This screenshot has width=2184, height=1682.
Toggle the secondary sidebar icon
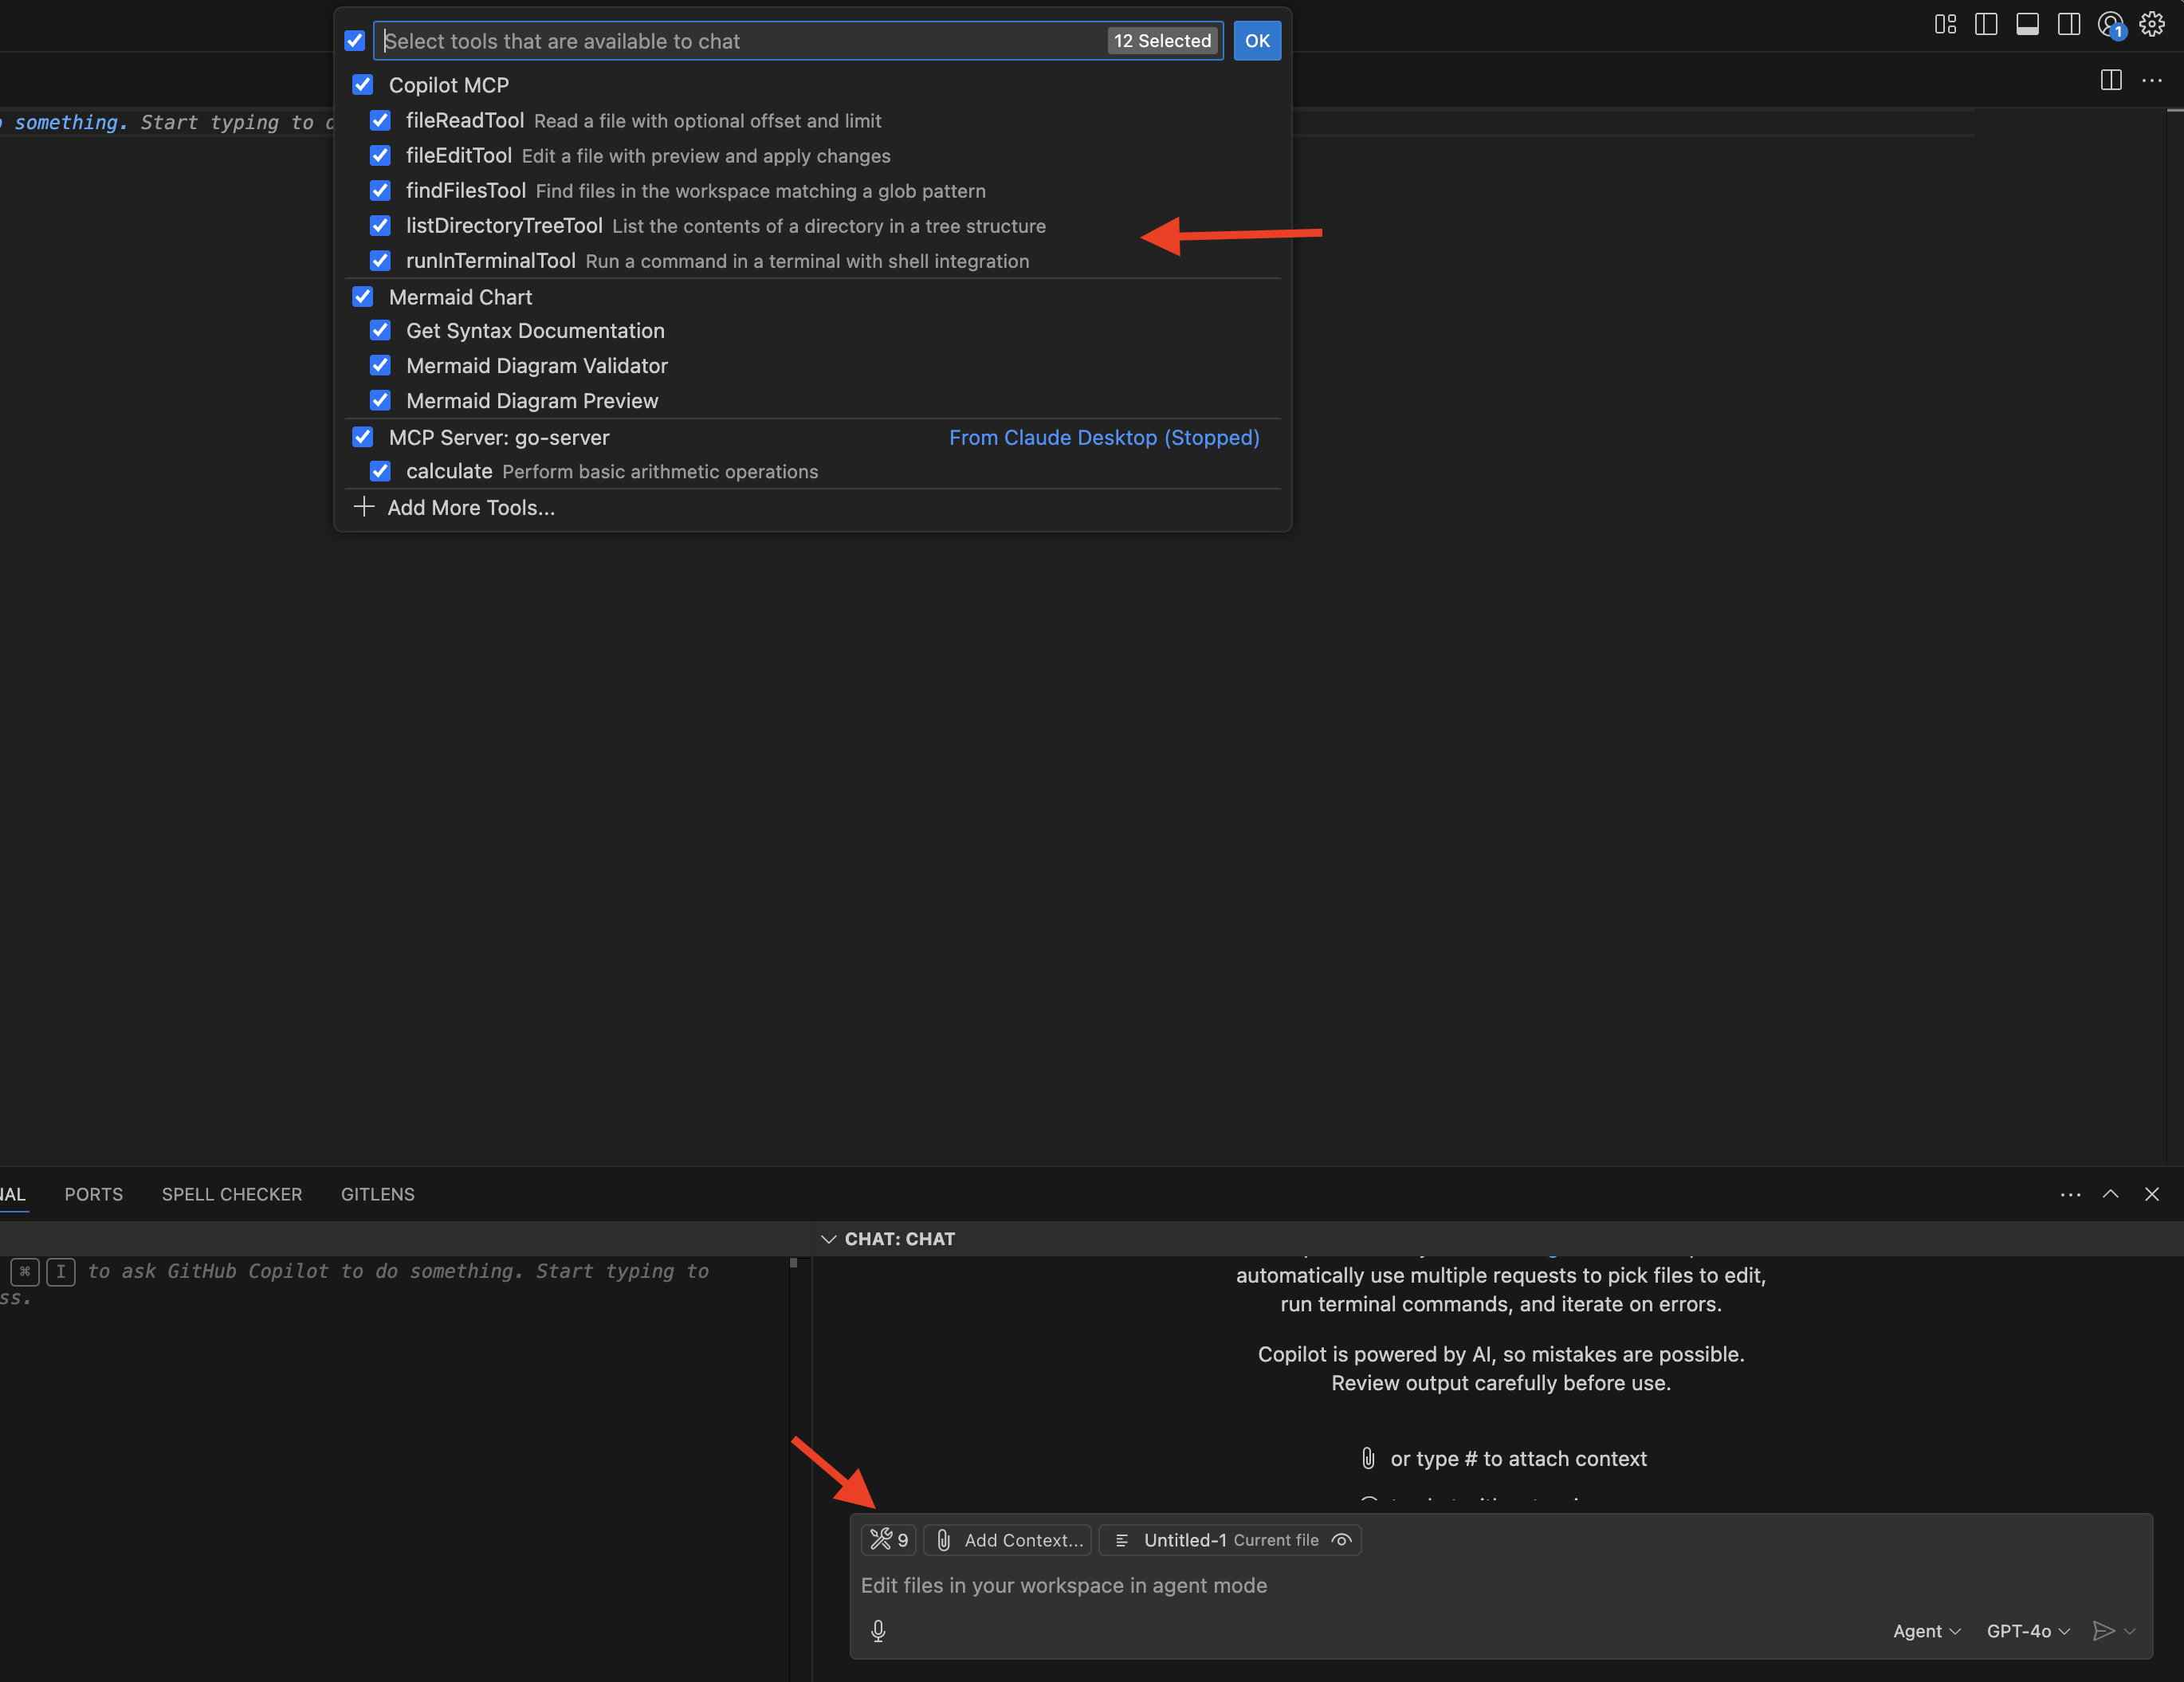point(2069,24)
